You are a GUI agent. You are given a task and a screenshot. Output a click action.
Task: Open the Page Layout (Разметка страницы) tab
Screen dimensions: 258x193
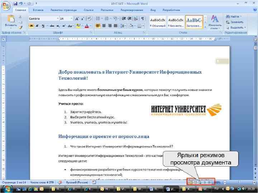point(64,10)
